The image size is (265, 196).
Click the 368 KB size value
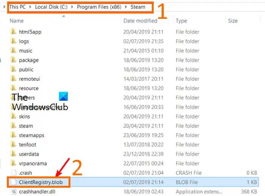[249, 191]
